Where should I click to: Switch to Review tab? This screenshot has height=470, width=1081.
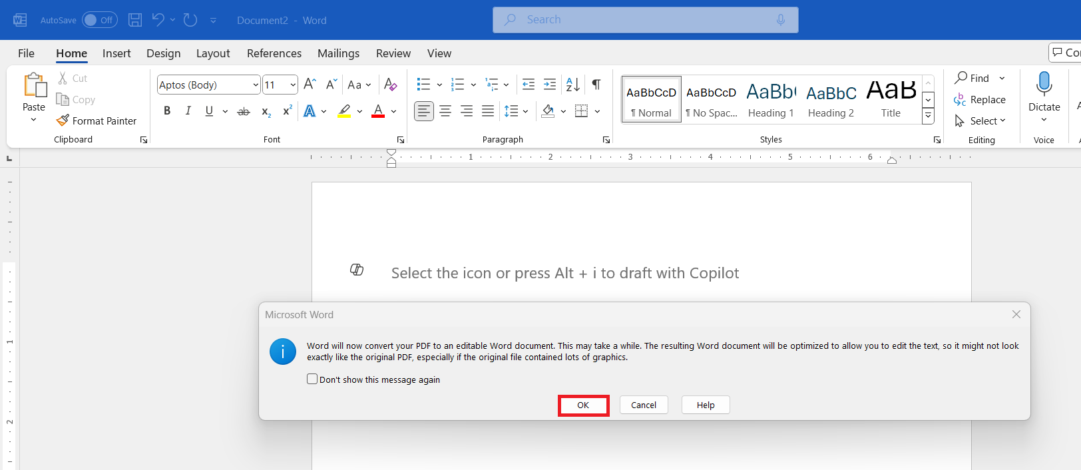[x=393, y=53]
